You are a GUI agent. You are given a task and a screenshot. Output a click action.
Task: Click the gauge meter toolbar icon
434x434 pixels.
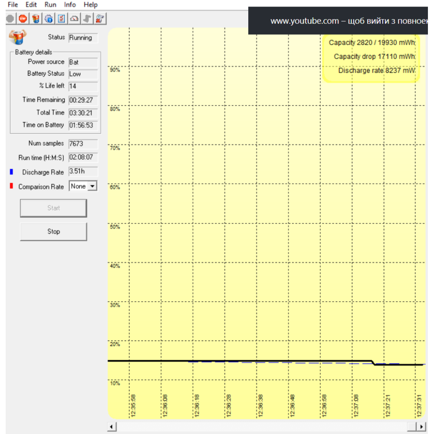click(x=74, y=19)
